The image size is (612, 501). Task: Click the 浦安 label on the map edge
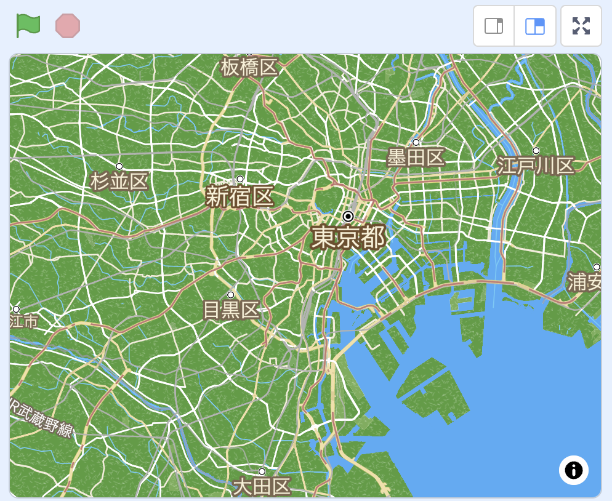tap(584, 283)
